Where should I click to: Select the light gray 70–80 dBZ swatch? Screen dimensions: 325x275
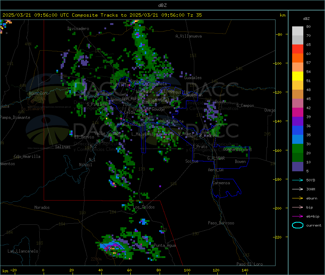click(298, 31)
